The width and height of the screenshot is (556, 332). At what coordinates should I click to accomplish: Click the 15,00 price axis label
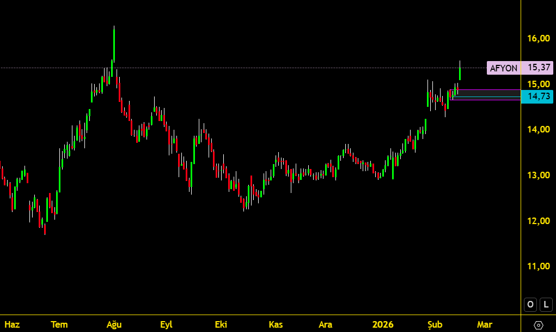pyautogui.click(x=538, y=84)
